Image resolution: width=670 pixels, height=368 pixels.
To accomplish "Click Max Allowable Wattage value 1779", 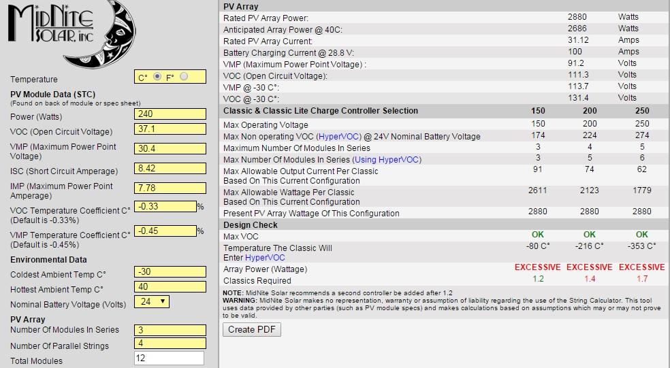I will tap(642, 190).
